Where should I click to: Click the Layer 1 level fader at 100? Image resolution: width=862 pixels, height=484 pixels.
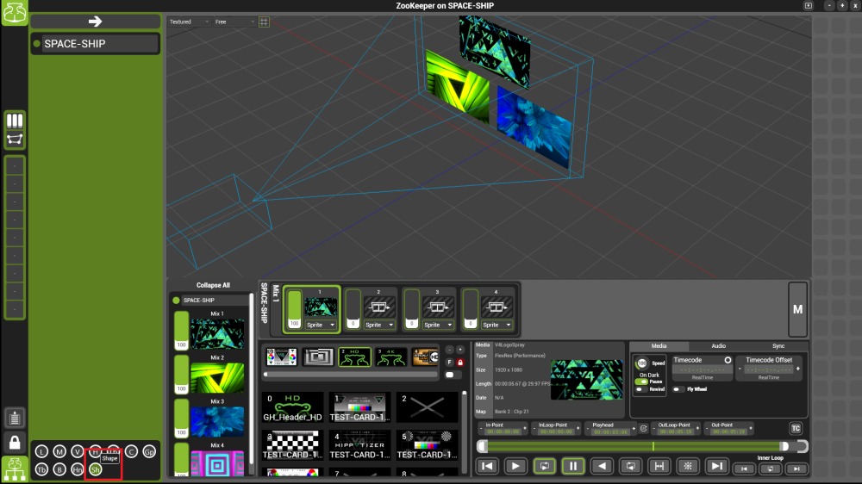coord(295,309)
